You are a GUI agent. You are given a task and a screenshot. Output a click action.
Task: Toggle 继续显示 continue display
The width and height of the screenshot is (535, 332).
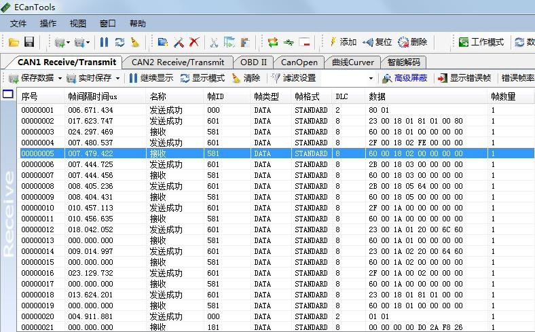tap(151, 78)
